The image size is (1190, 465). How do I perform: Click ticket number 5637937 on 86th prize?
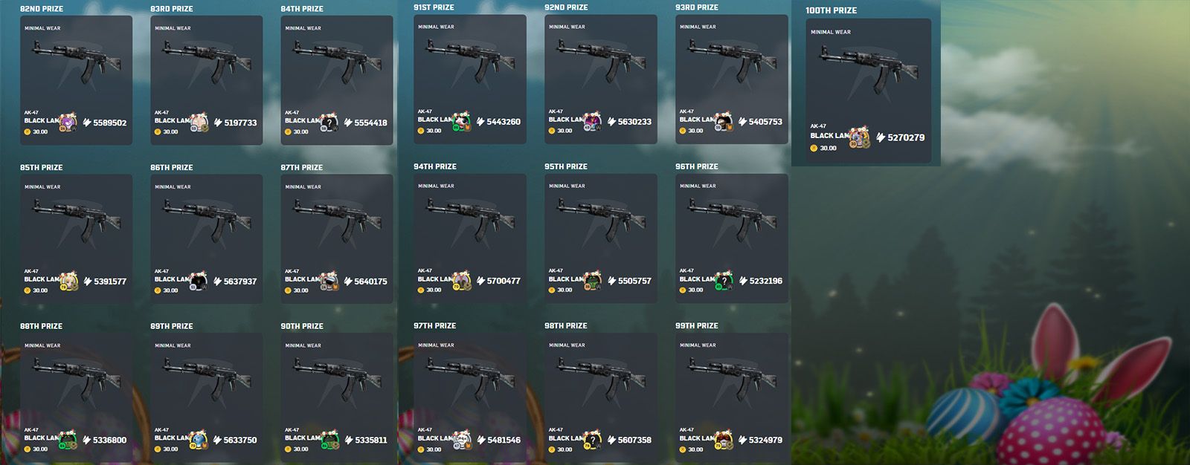coord(240,282)
